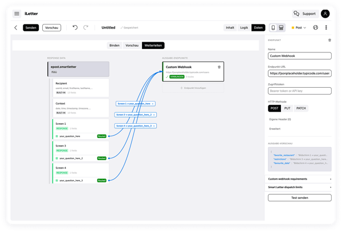Viewport: 342px width, 232px height.
Task: Open the vertical three-dot menu
Action: [326, 27]
